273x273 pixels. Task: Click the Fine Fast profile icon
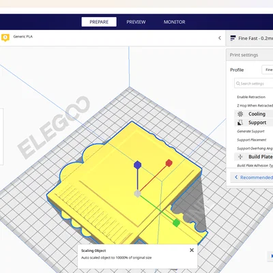tap(233, 38)
